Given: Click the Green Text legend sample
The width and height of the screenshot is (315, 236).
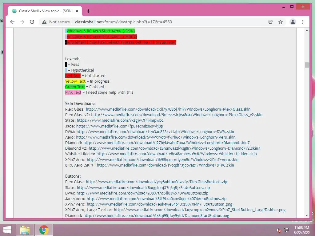Looking at the screenshot, I should [75, 87].
